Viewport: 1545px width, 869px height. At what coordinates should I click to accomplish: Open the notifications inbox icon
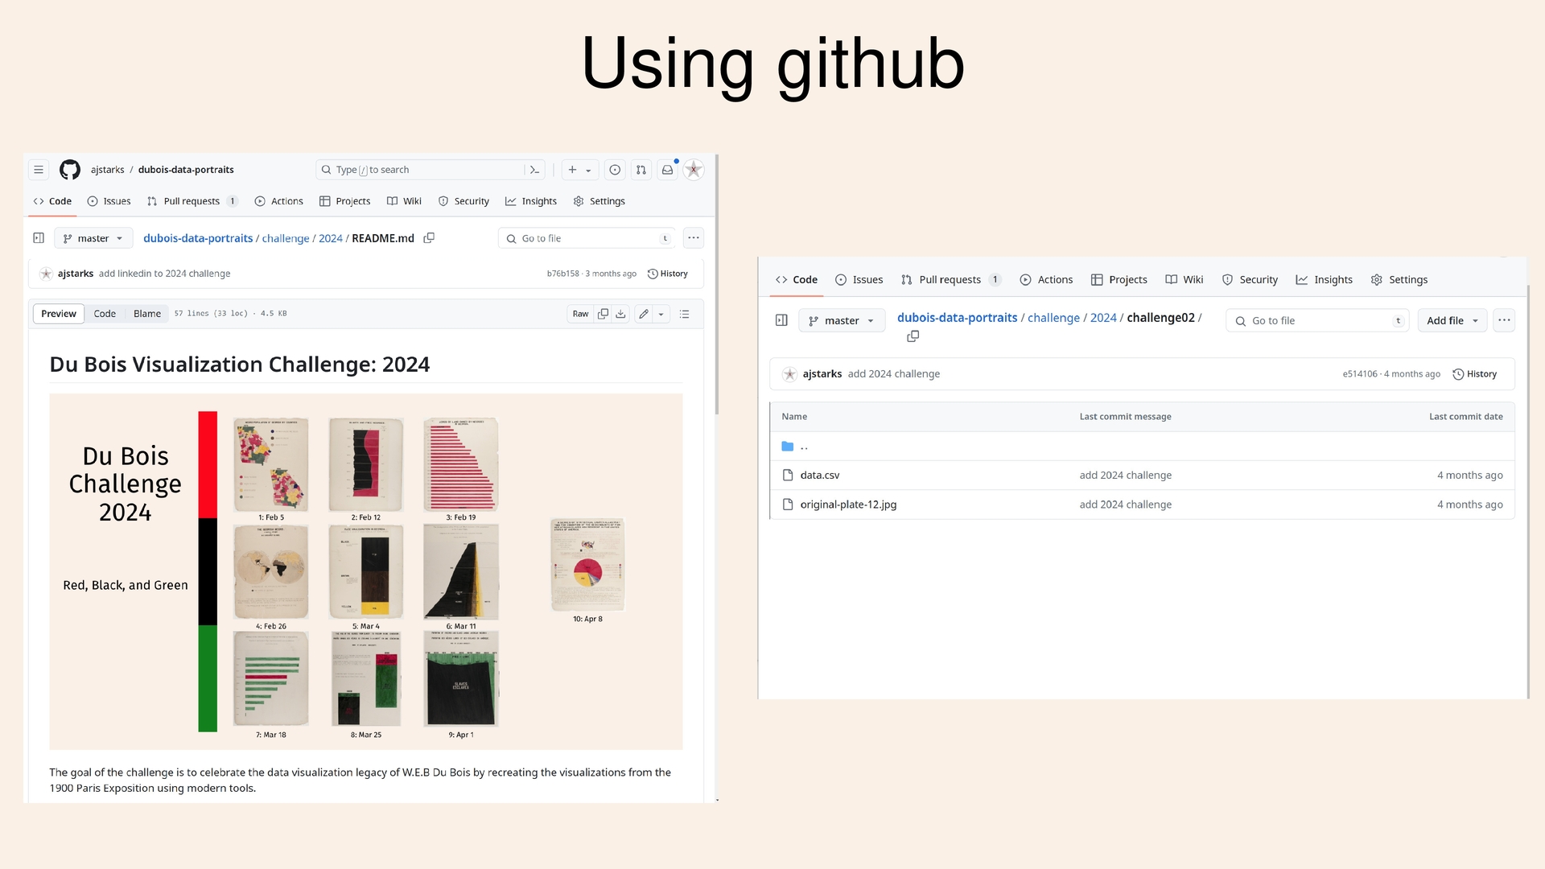[x=667, y=170]
